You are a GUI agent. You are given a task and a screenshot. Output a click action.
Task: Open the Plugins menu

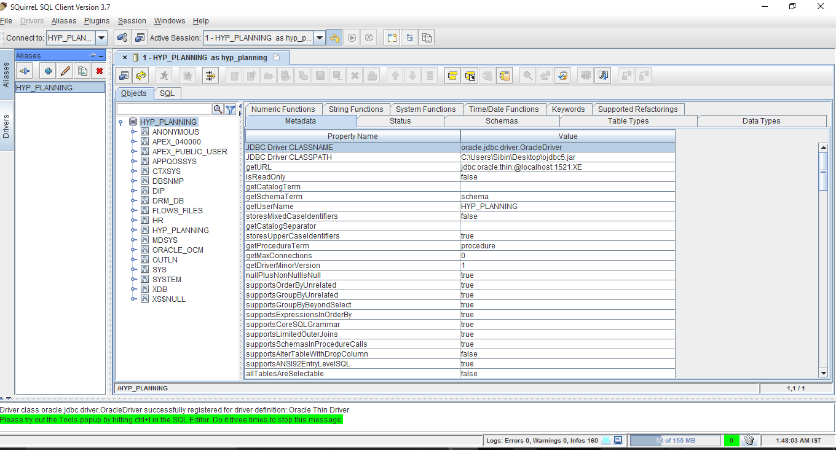coord(97,21)
